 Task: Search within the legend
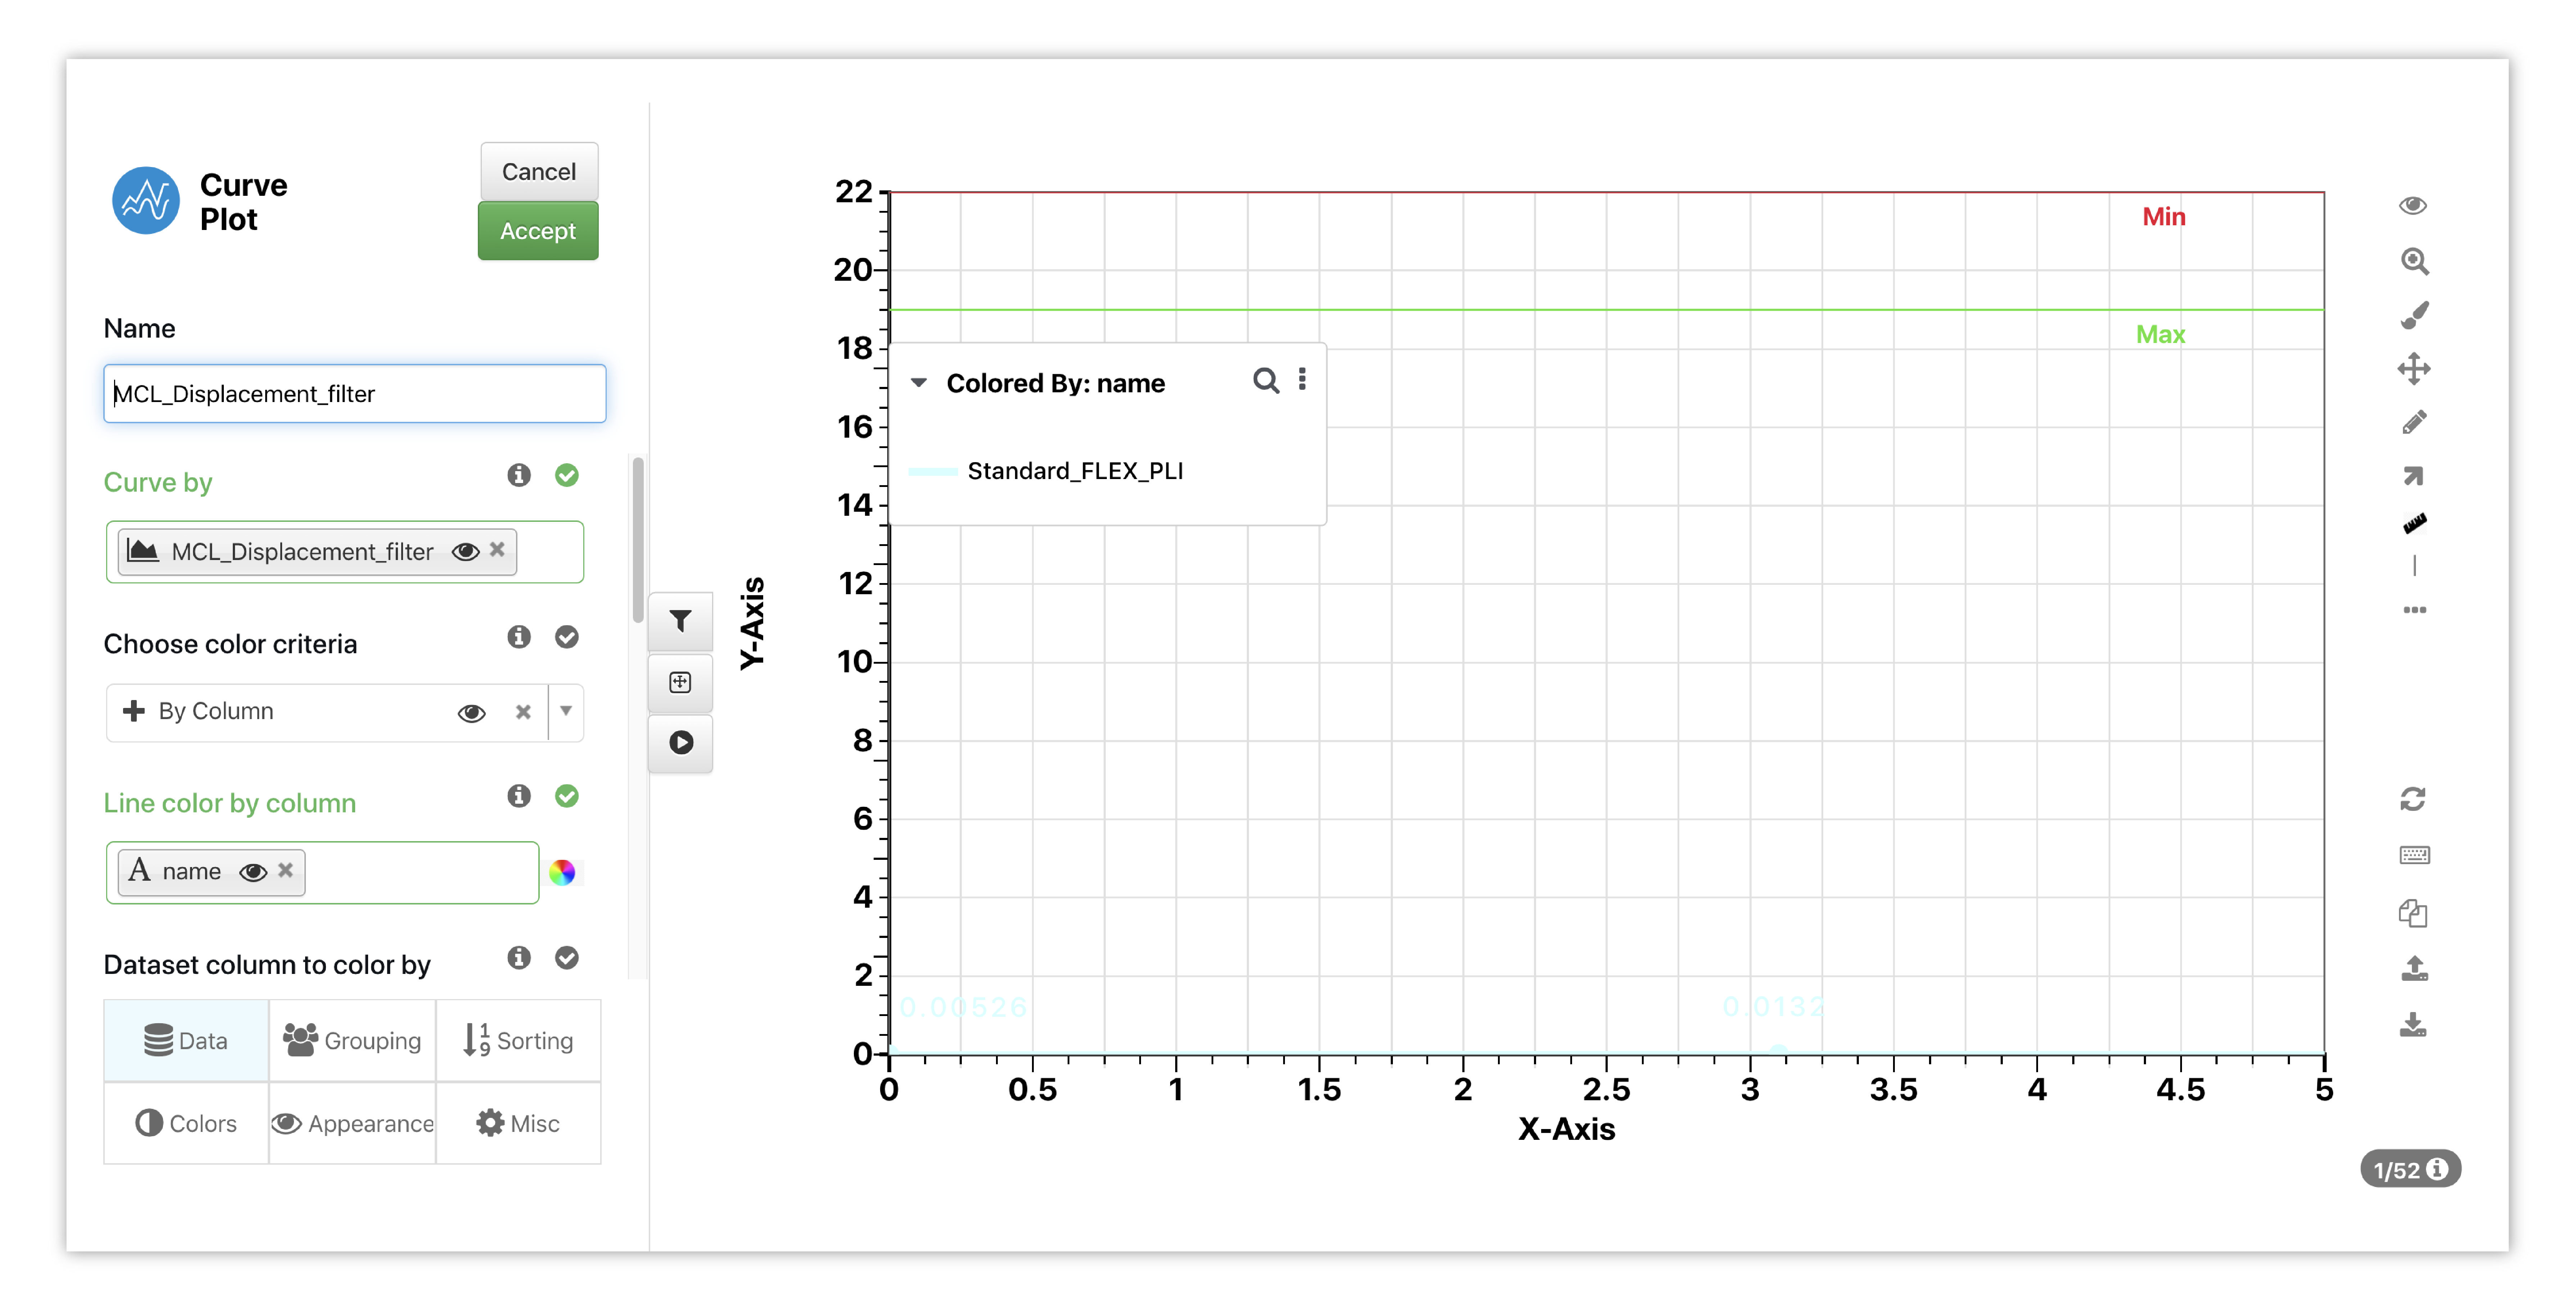click(x=1266, y=381)
